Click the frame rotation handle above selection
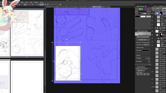The image size is (166, 93). pos(66,40)
